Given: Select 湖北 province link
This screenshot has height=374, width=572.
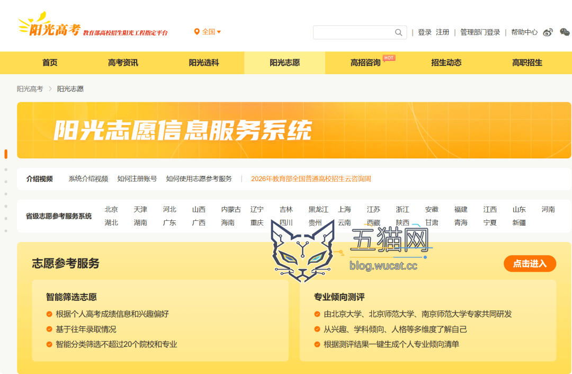Looking at the screenshot, I should 111,222.
